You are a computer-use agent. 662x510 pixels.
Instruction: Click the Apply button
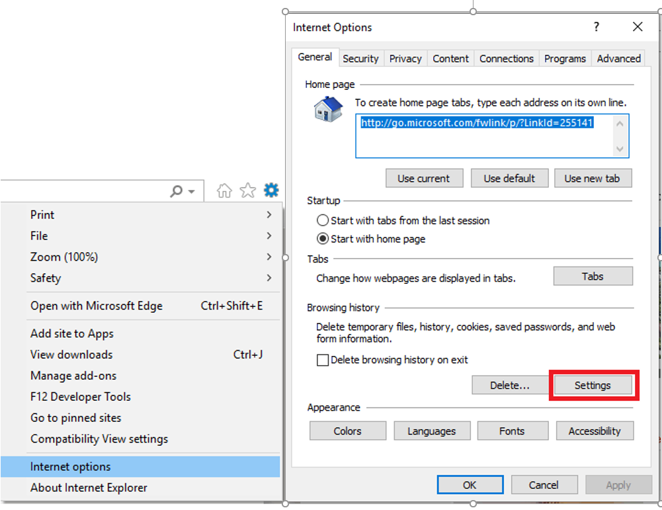pyautogui.click(x=618, y=485)
